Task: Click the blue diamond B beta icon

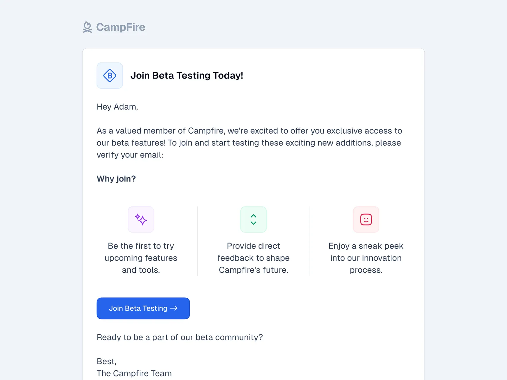Action: tap(110, 76)
